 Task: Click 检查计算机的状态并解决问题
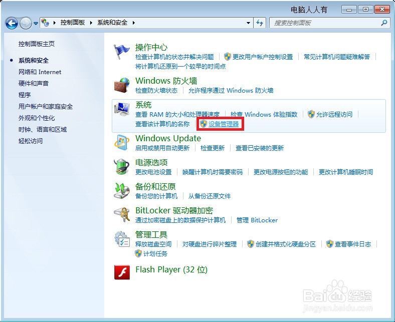174,57
